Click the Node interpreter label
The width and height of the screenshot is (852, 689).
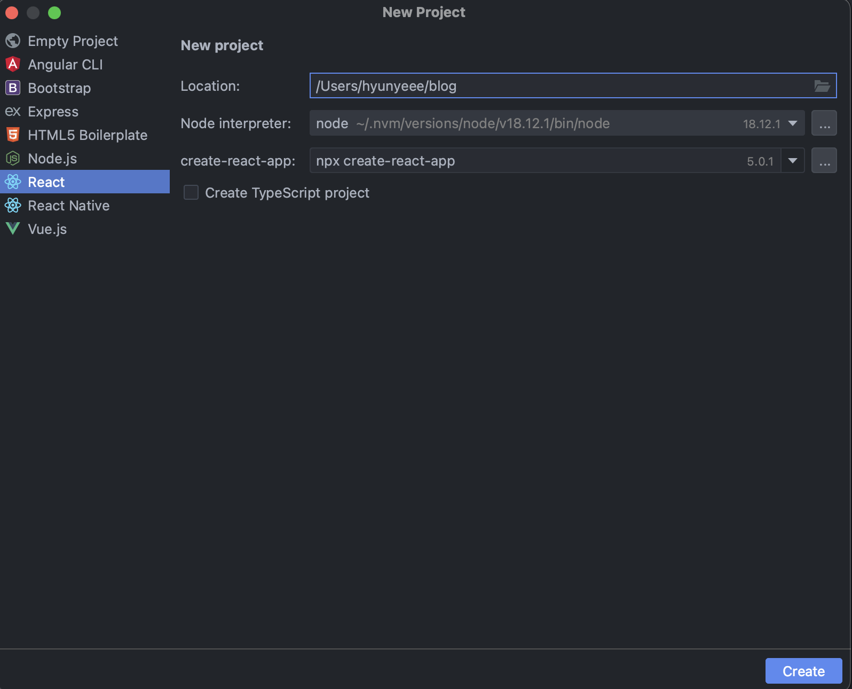pyautogui.click(x=236, y=123)
